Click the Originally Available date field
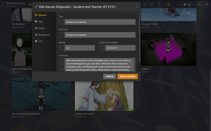Viewport: 211px width, 131px height. (x=120, y=48)
